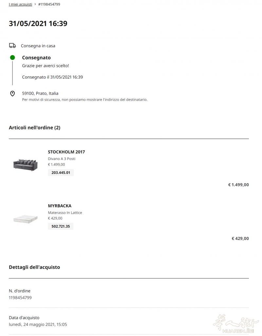Screen dimensions: 262x336
Task: Click article number 203.445.01 badge
Action: point(61,172)
